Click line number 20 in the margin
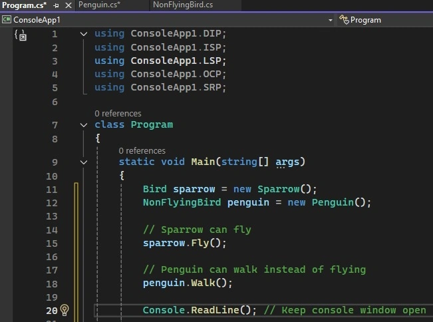The width and height of the screenshot is (433, 322). click(52, 311)
